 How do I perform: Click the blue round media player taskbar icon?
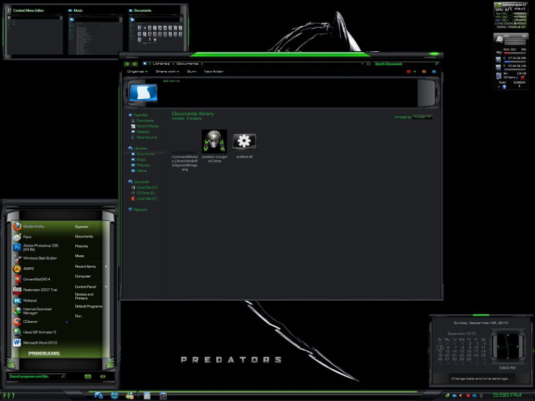point(114,396)
